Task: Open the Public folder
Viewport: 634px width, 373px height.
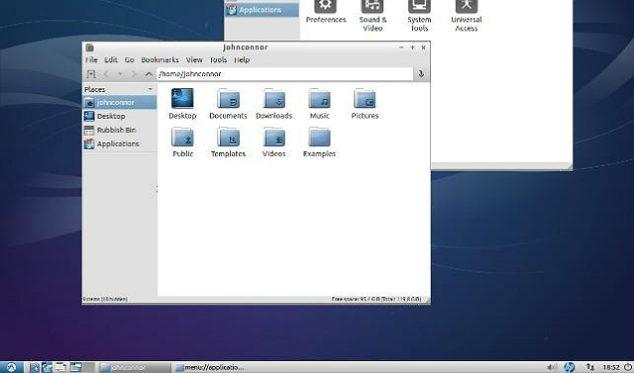Action: tap(182, 142)
